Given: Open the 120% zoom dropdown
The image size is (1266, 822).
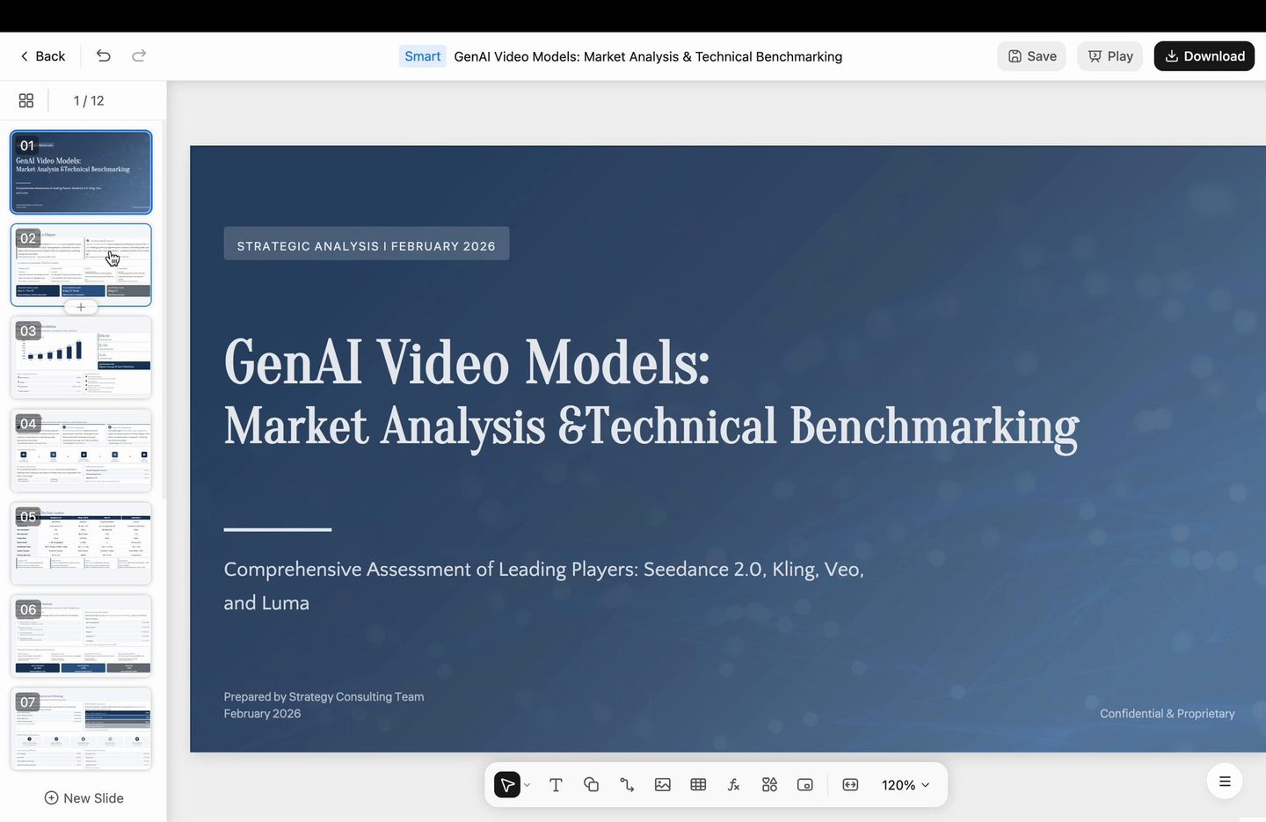Looking at the screenshot, I should tap(906, 785).
